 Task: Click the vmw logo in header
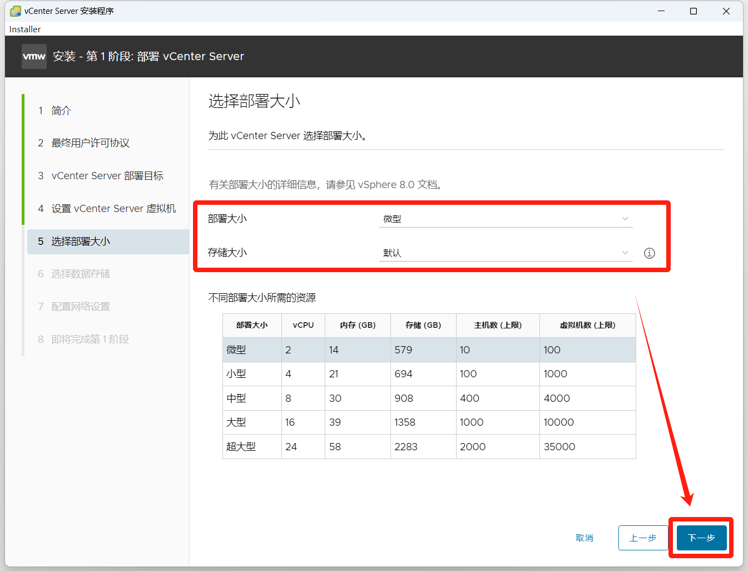click(34, 57)
